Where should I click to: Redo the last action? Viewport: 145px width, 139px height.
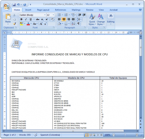tap(24, 5)
